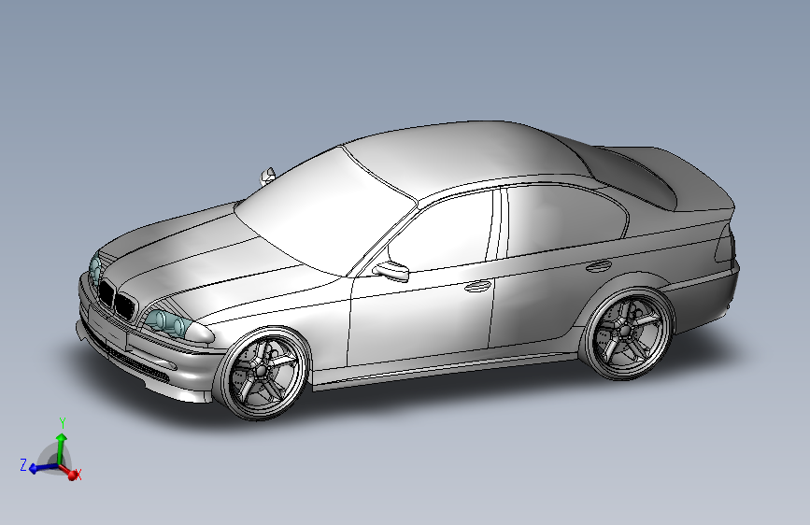Select the teal headlight nearest the front wheel
The image size is (810, 525).
pyautogui.click(x=168, y=323)
